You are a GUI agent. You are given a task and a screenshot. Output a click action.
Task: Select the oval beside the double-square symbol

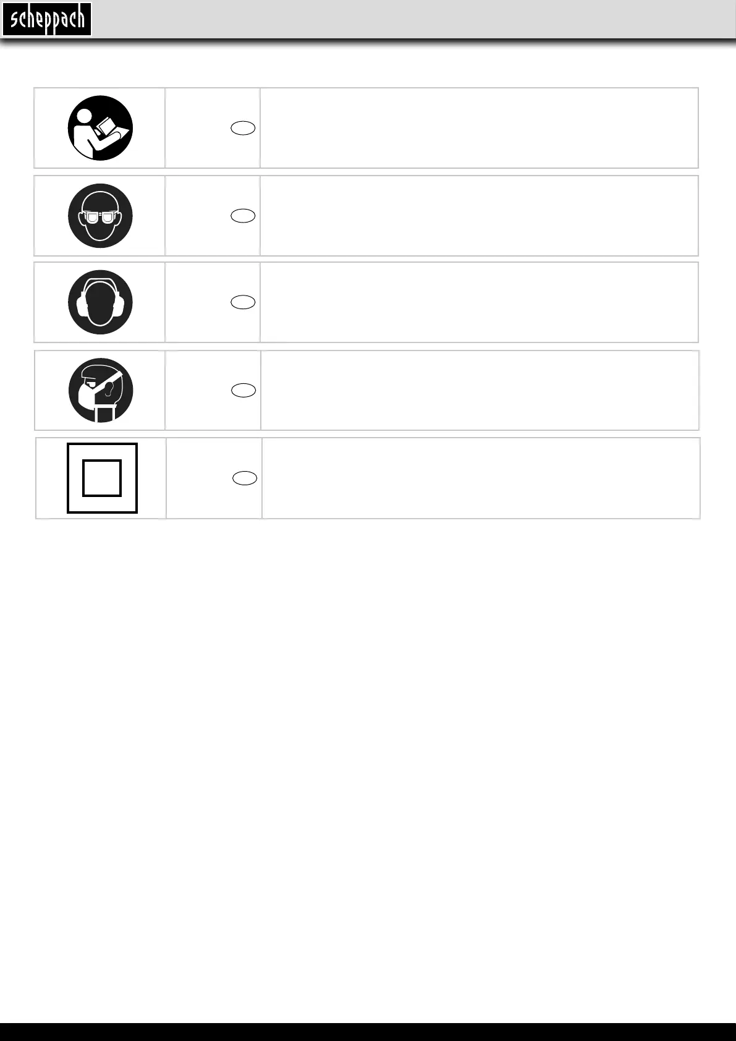(x=245, y=478)
